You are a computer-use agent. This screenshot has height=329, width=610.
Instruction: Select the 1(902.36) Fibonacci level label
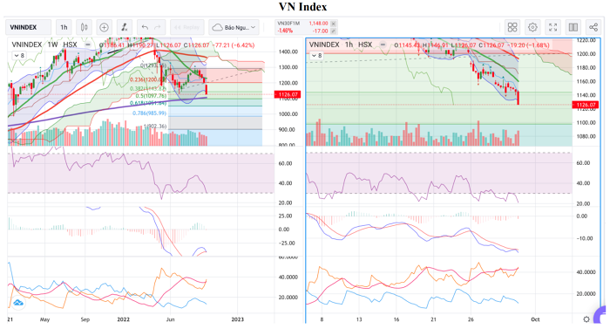(155, 127)
